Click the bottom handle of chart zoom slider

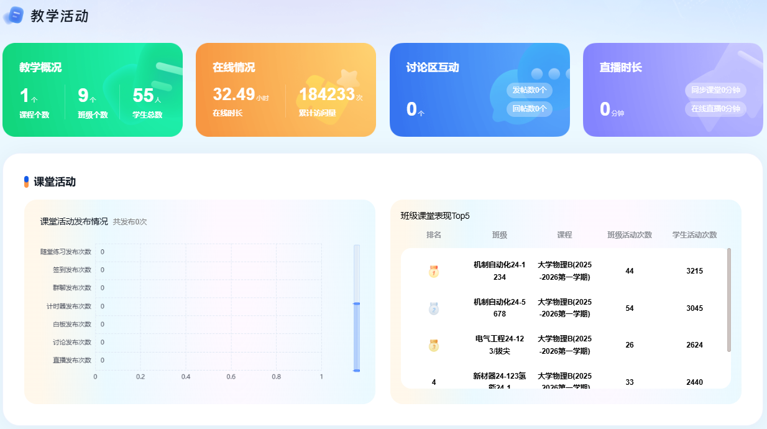click(x=357, y=371)
